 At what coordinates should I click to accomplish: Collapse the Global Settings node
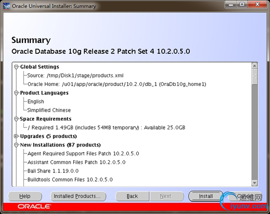click(16, 67)
